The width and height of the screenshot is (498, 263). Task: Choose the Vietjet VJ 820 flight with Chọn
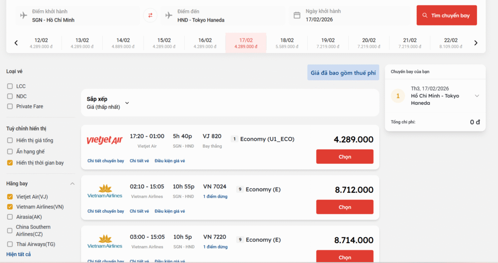point(344,157)
